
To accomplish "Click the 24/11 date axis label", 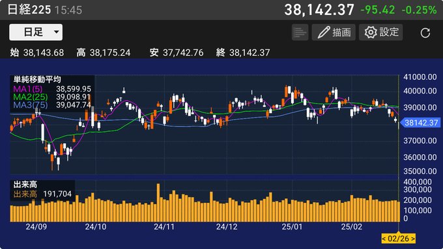I will pyautogui.click(x=164, y=227).
